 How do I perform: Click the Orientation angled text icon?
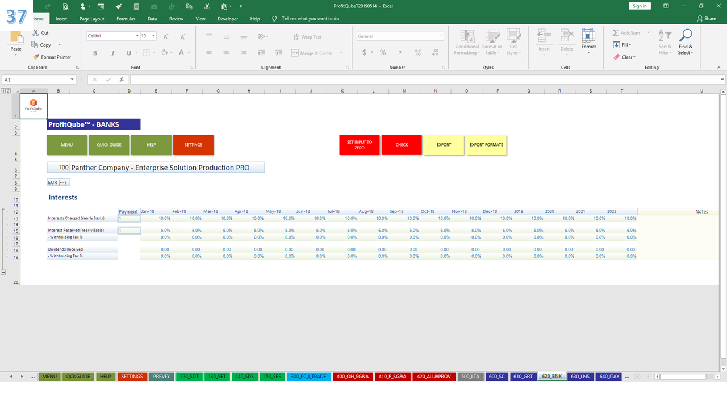[261, 36]
